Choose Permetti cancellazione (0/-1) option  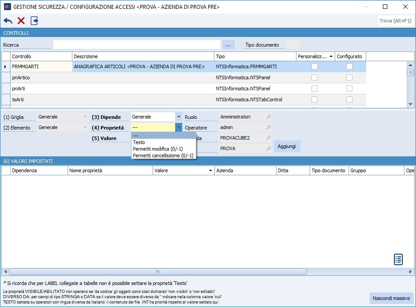(163, 155)
